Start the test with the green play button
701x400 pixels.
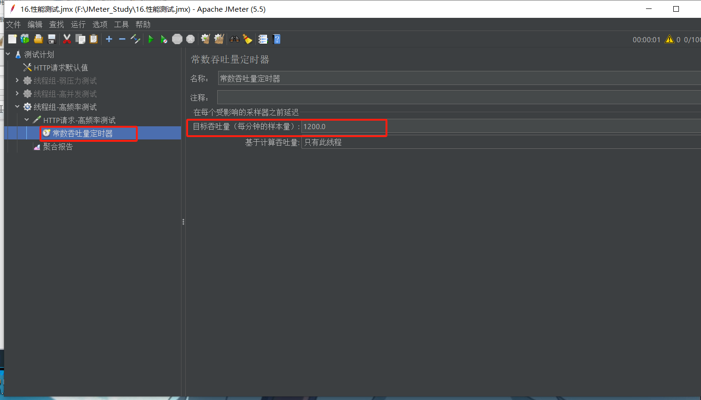150,39
